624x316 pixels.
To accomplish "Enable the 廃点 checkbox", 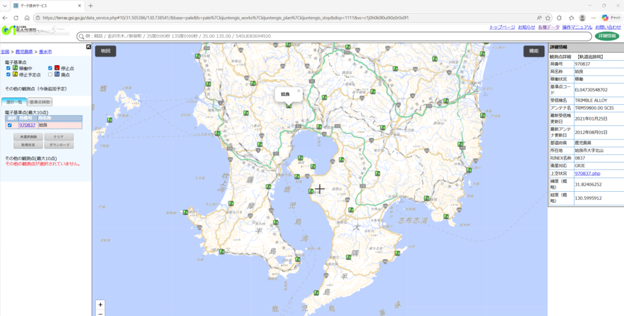I will [x=50, y=75].
